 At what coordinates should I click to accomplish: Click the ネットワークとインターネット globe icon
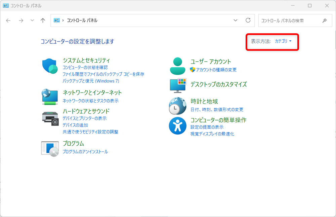point(50,97)
